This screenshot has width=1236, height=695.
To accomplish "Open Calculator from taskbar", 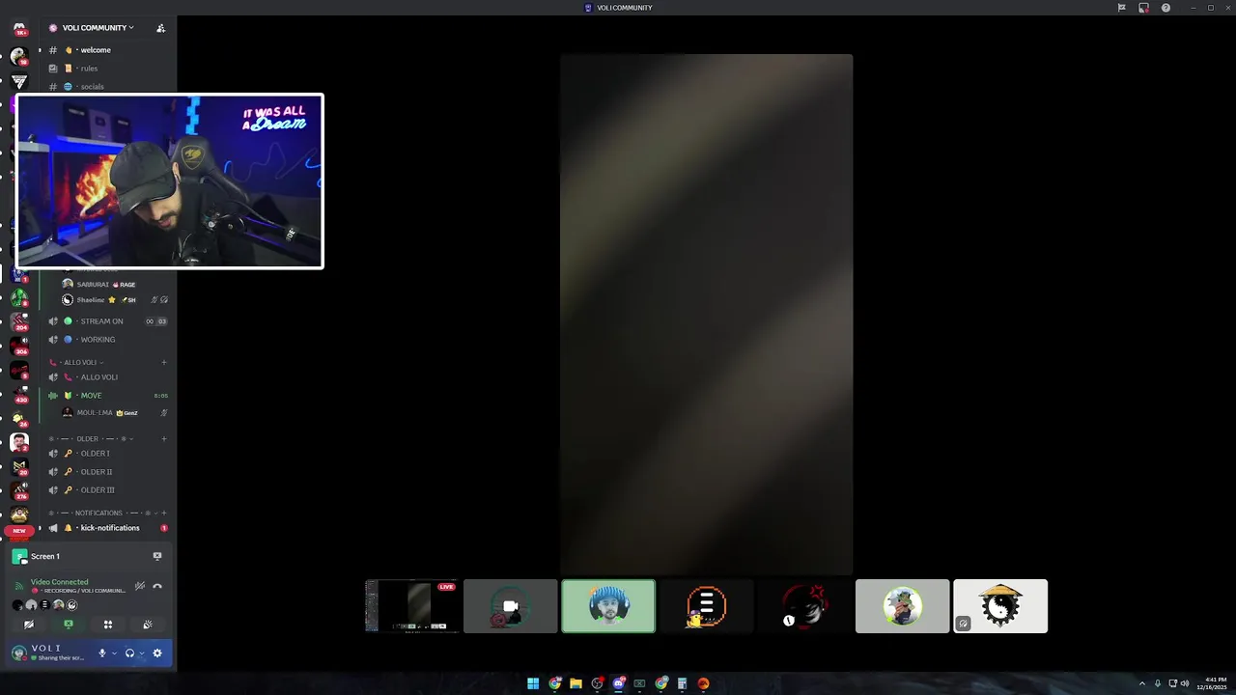I will (x=682, y=683).
